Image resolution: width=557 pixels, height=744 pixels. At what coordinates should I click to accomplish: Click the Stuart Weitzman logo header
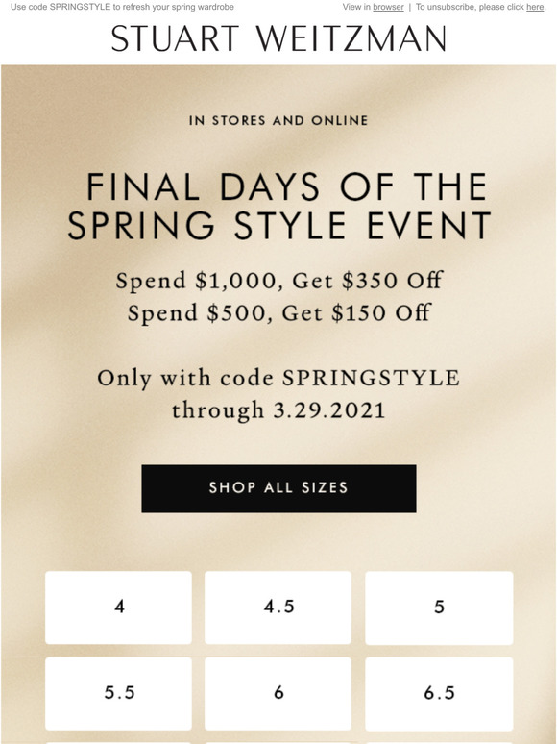point(278,38)
